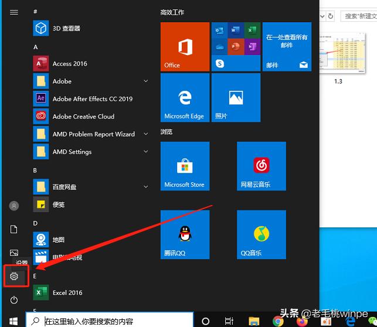Click the Explorer search field
377x327 pixels.
(359, 16)
